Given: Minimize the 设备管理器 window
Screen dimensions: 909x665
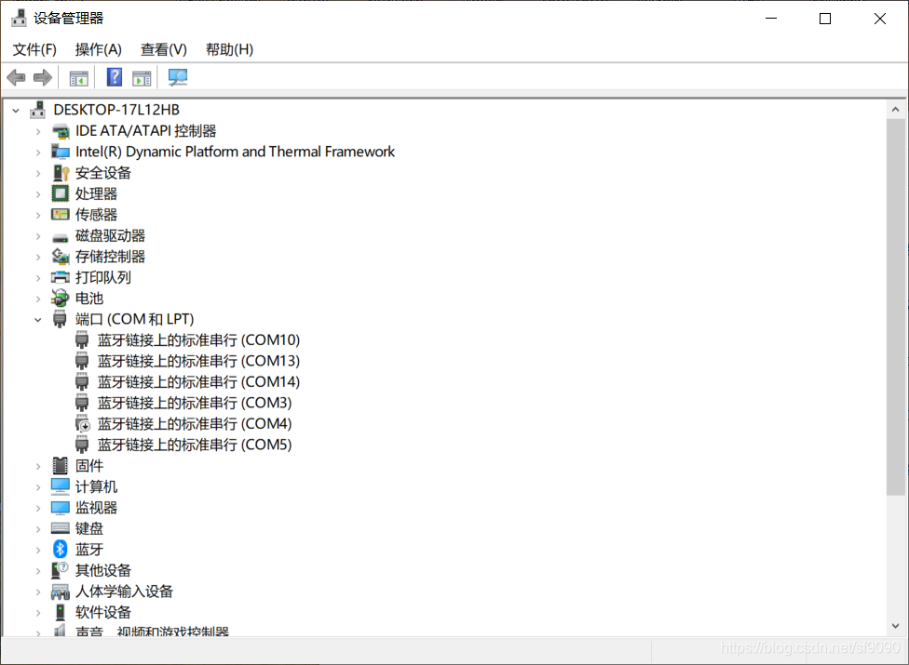Looking at the screenshot, I should click(771, 19).
